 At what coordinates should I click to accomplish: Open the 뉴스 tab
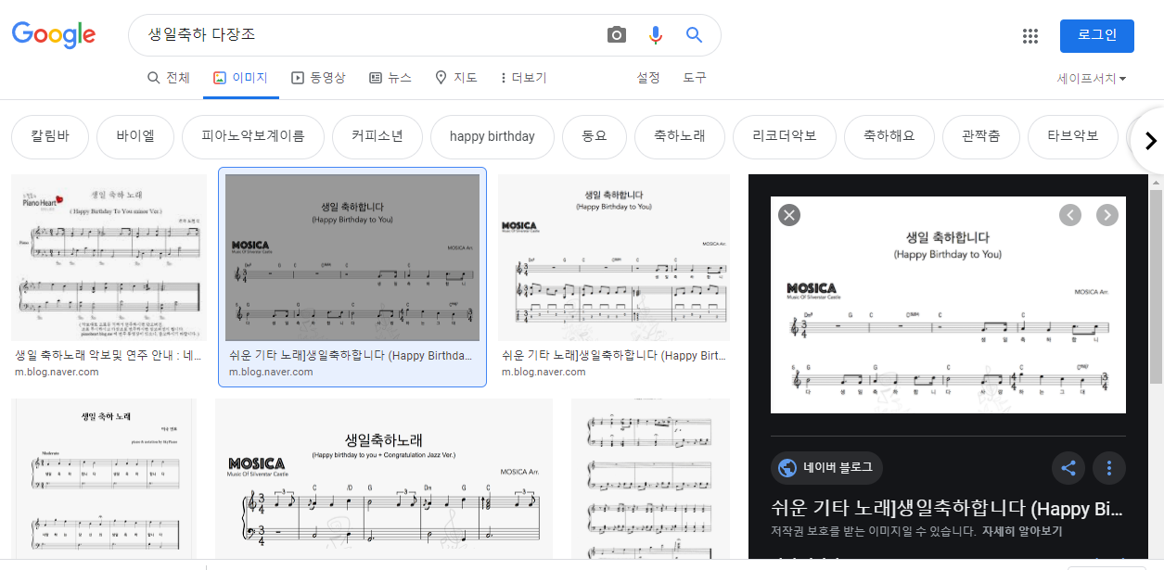click(390, 78)
